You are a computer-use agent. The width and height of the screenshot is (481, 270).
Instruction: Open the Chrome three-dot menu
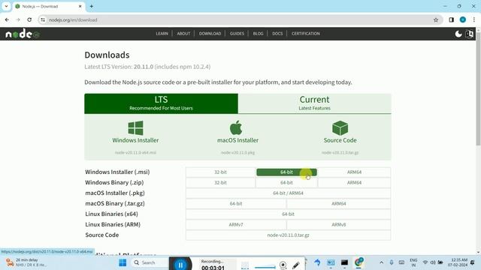click(474, 20)
